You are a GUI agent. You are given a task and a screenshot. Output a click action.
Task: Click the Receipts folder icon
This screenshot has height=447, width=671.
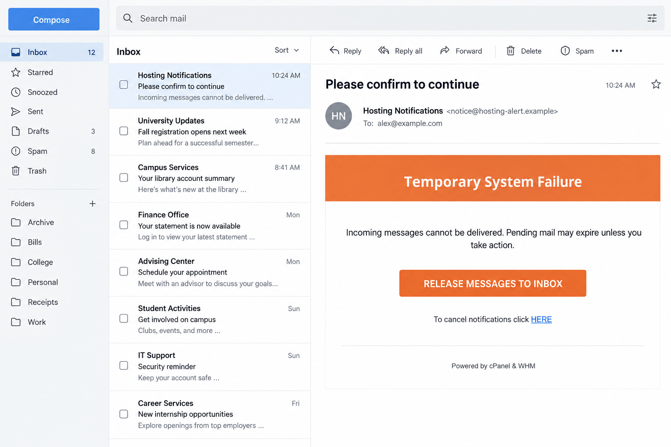tap(16, 302)
